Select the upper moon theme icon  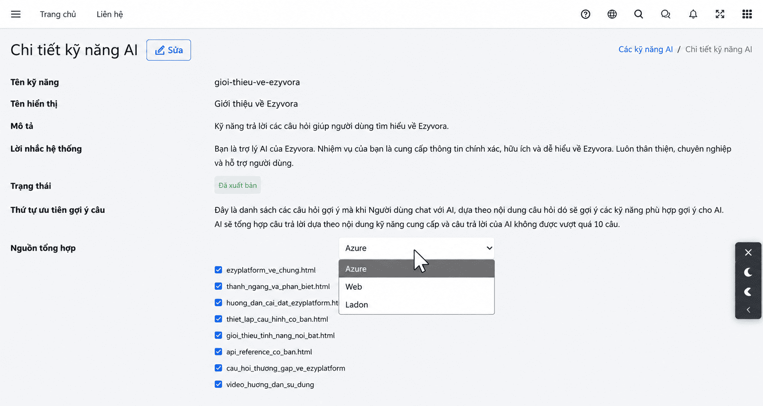pyautogui.click(x=748, y=272)
